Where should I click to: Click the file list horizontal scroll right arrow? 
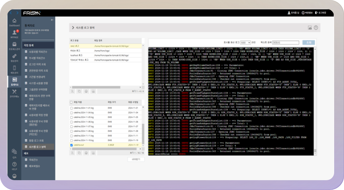coord(140,149)
